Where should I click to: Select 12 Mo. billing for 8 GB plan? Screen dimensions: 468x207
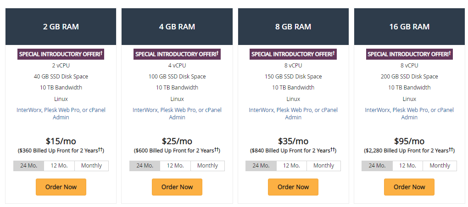click(x=291, y=166)
